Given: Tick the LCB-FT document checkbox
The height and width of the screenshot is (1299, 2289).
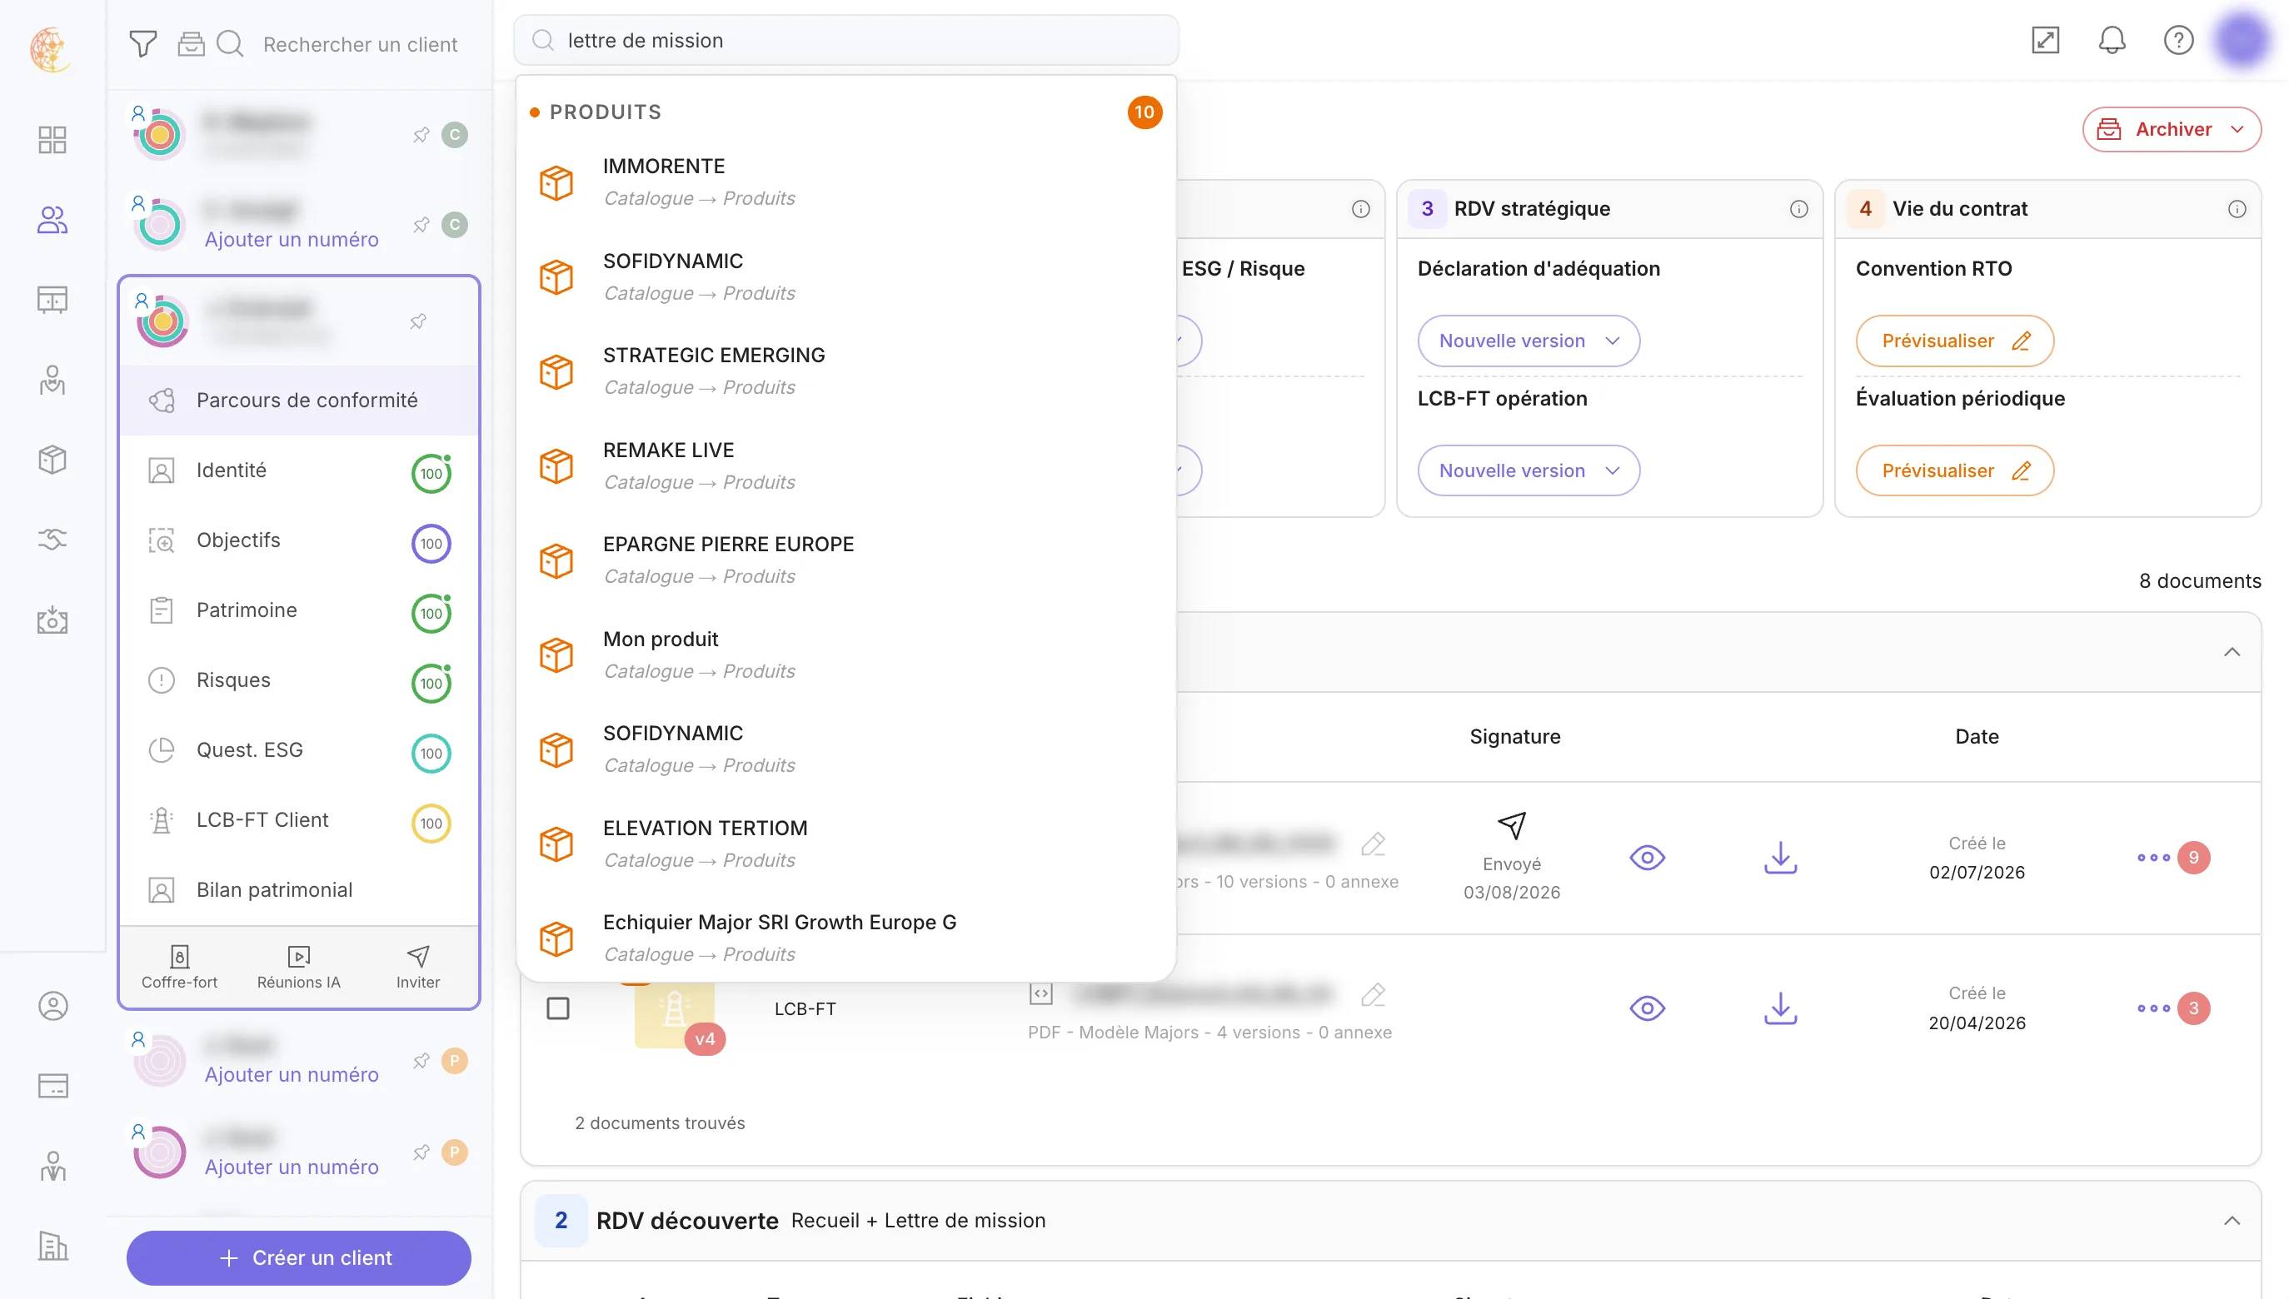Looking at the screenshot, I should click(x=558, y=1008).
